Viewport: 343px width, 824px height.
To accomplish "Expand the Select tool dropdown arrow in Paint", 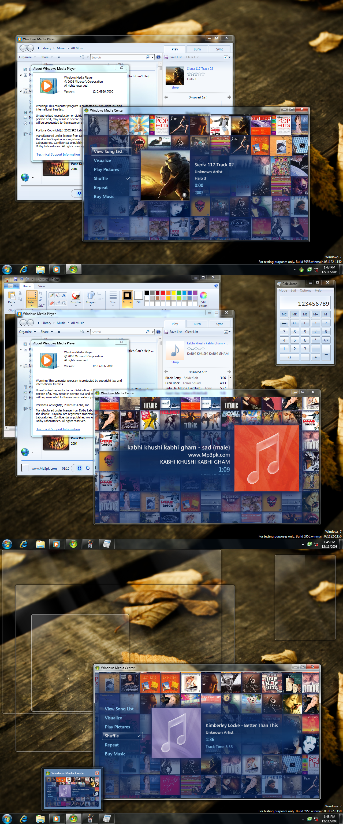I will pyautogui.click(x=32, y=306).
